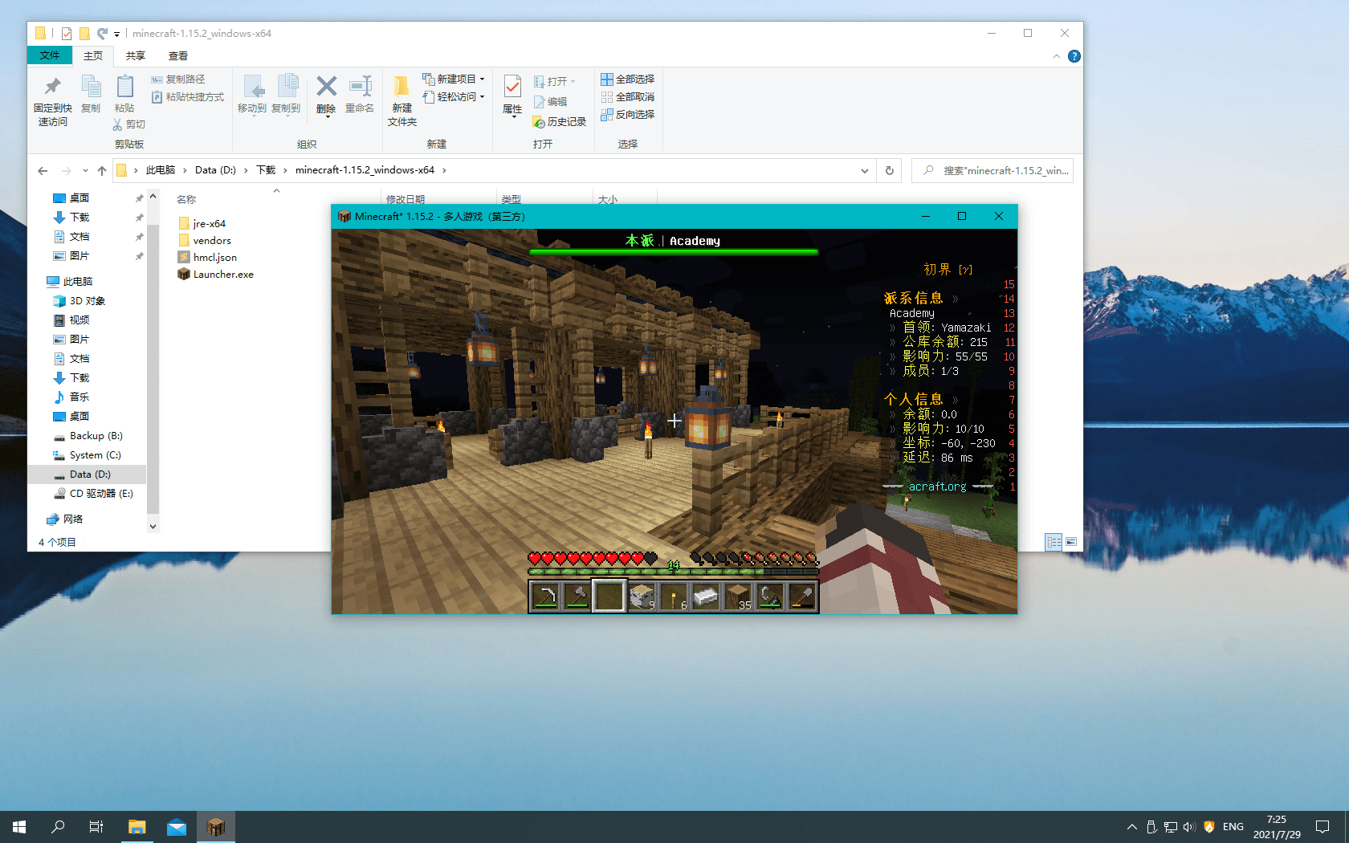
Task: Click Invert Selection (反向选择) button
Action: (628, 115)
